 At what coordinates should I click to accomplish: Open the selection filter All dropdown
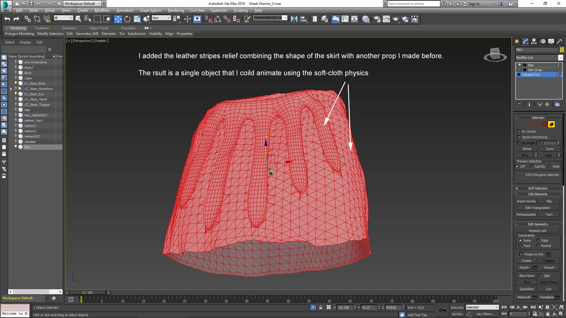pos(63,18)
